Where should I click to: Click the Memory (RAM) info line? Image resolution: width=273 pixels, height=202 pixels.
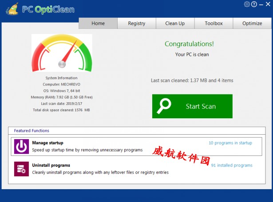click(62, 97)
